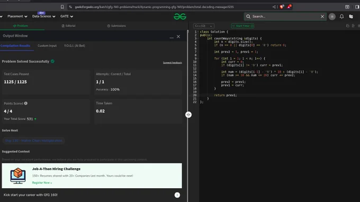Viewport: 360px width, 202px height.
Task: Select the Compilation Results tab
Action: 15,45
